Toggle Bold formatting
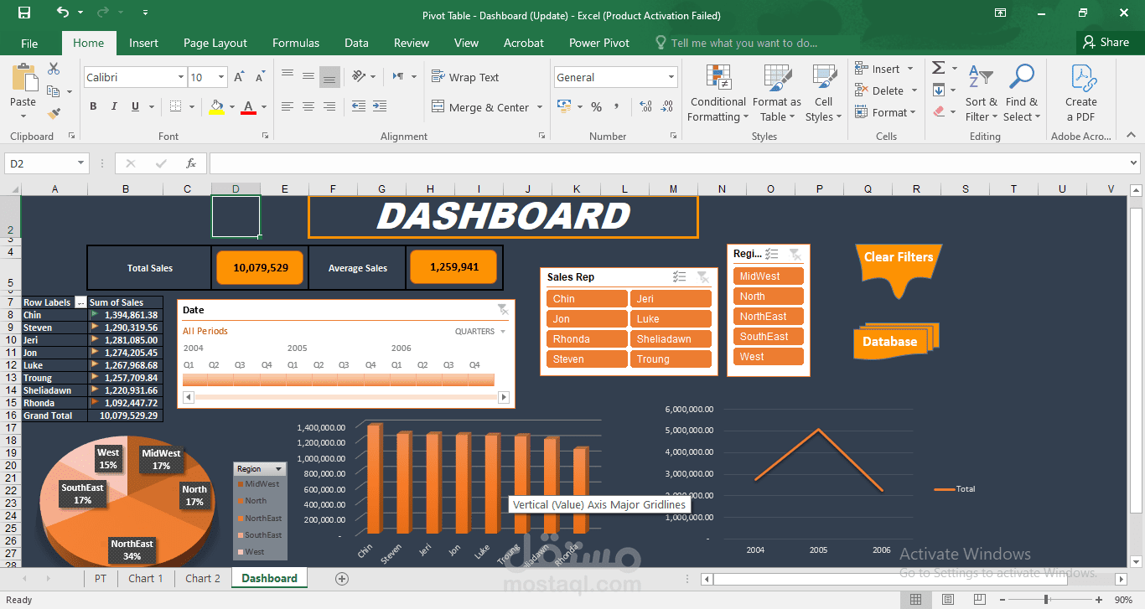 [x=93, y=106]
